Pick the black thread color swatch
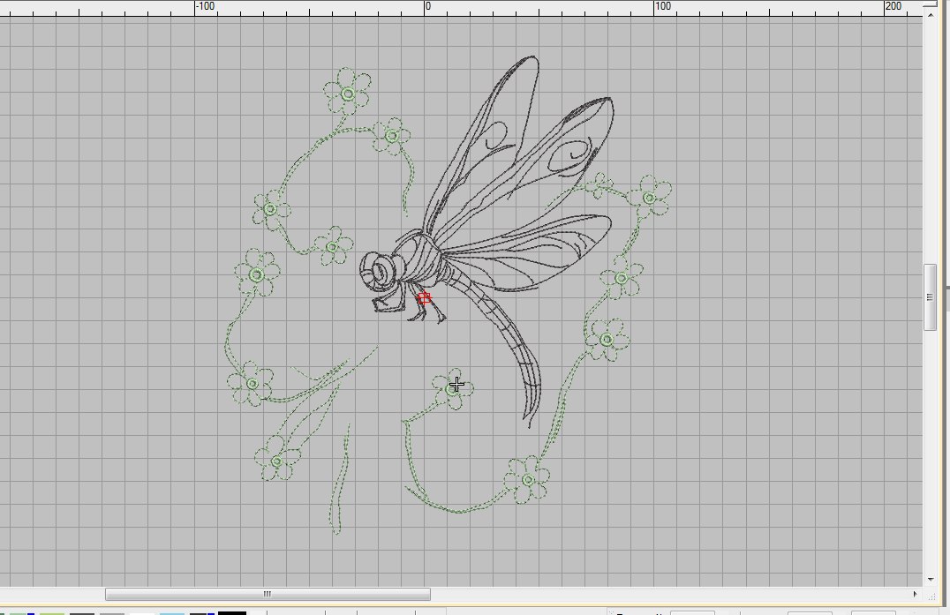 pos(232,611)
